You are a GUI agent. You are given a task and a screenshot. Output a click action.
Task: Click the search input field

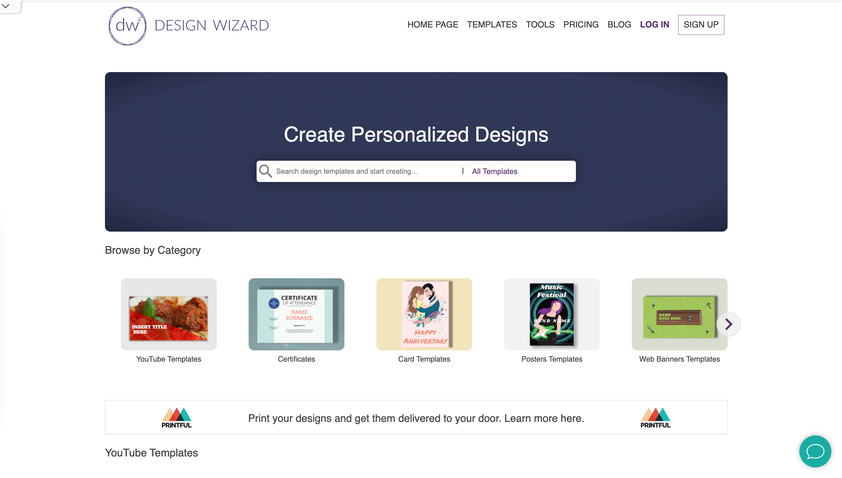[x=359, y=171]
